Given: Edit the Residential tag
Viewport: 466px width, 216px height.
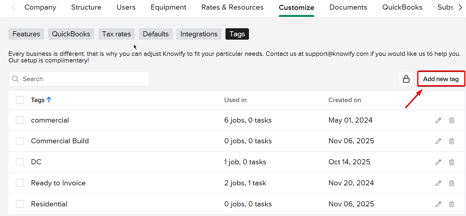Looking at the screenshot, I should coord(438,204).
